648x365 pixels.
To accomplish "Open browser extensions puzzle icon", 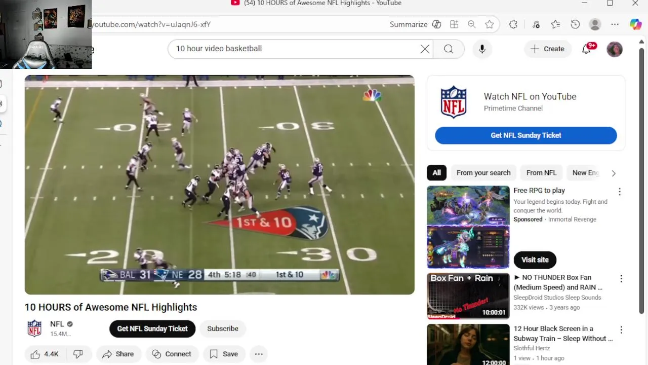I will (513, 24).
